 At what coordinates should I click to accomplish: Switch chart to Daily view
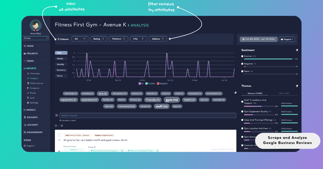coord(61,53)
